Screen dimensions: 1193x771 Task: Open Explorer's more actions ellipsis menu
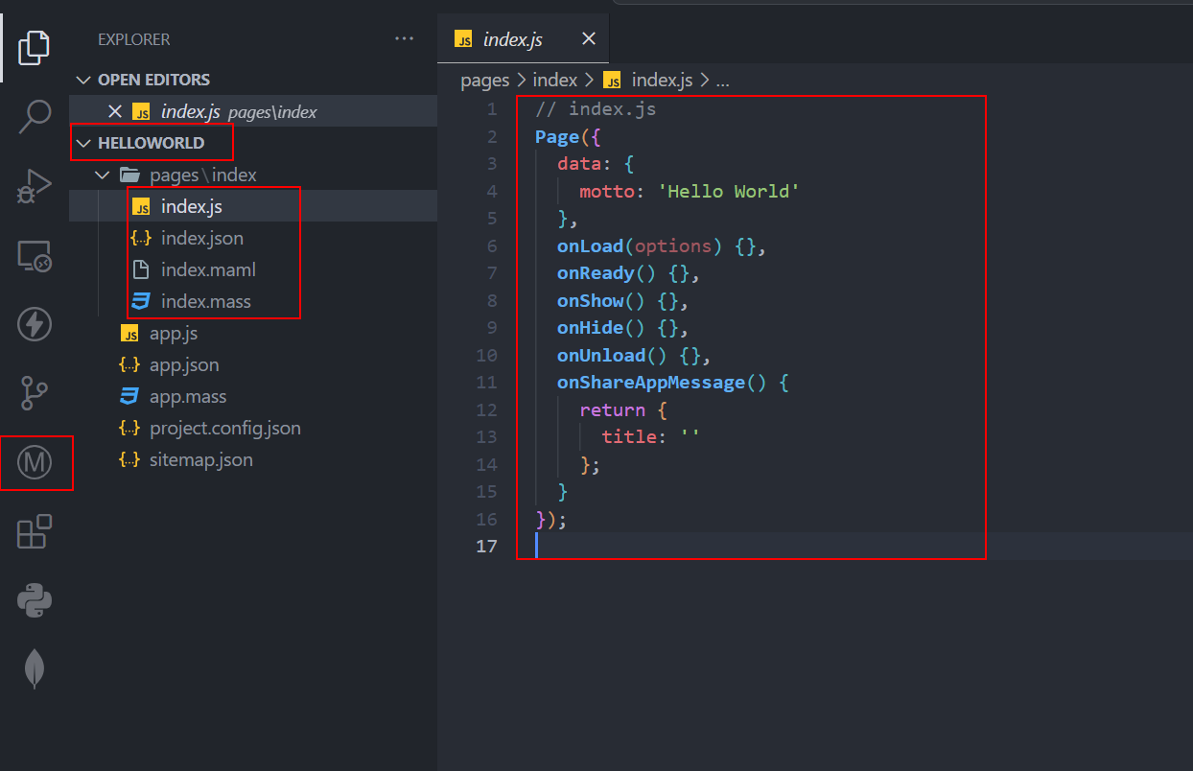[x=404, y=39]
